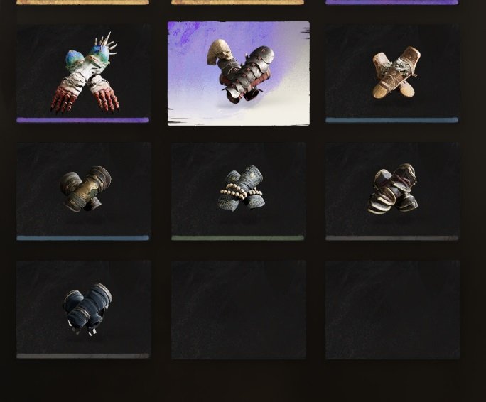This screenshot has width=486, height=402.
Task: Click the empty slot in bottom right corner
Action: point(392,310)
